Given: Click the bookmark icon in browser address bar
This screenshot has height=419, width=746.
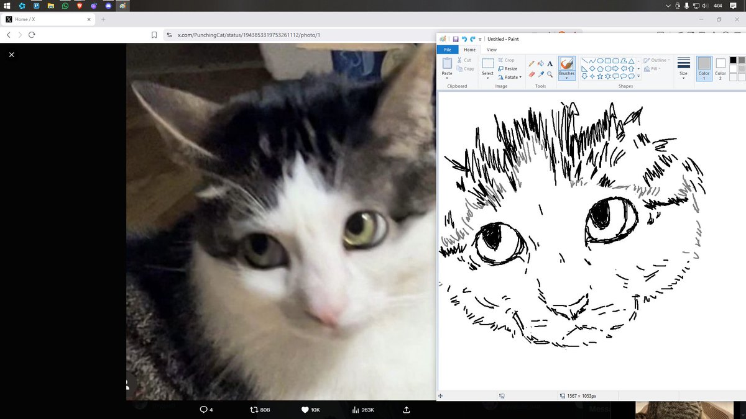Looking at the screenshot, I should pos(154,35).
